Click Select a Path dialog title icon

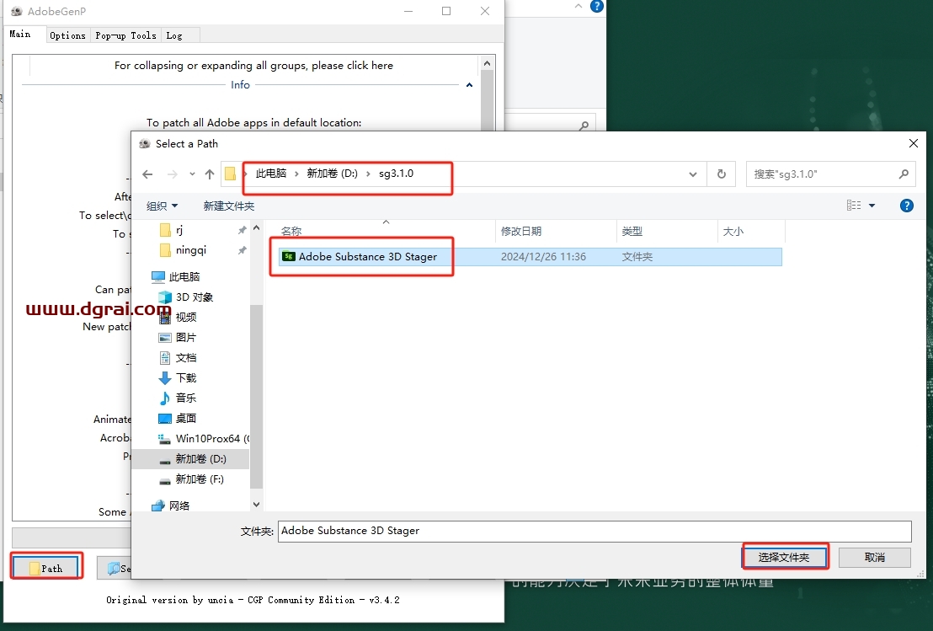(144, 143)
